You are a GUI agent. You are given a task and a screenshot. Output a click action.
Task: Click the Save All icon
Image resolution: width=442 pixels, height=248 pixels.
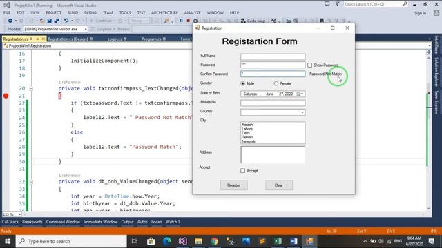click(57, 21)
